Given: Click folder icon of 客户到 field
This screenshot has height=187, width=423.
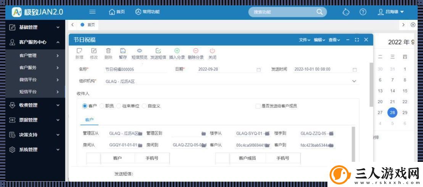Looking at the screenshot, I should point(331,145).
